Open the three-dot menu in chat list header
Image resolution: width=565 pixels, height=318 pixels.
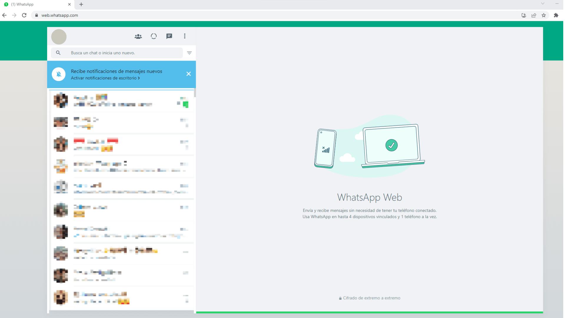point(185,36)
